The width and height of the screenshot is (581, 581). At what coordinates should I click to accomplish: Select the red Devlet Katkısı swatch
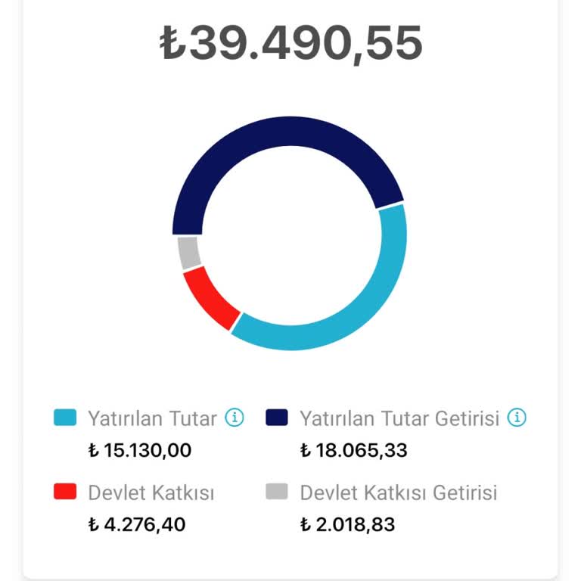tap(65, 491)
